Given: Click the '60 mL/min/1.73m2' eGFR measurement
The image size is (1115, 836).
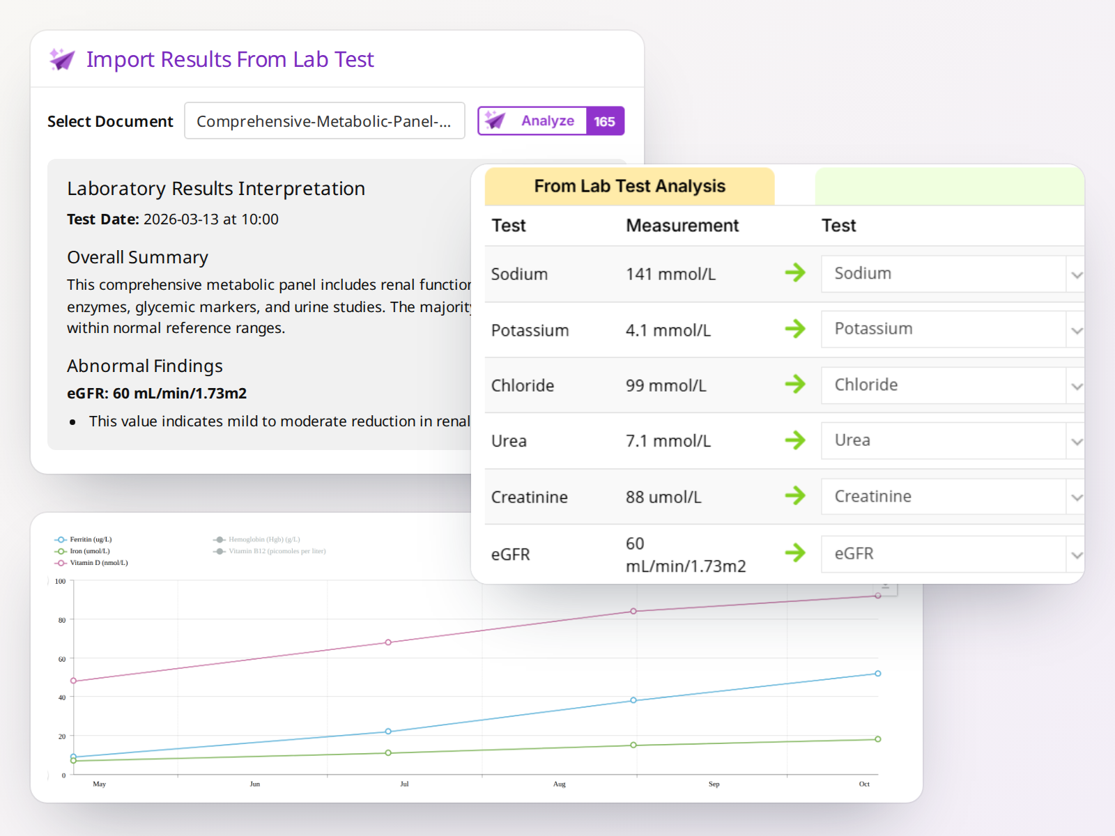Looking at the screenshot, I should [686, 555].
